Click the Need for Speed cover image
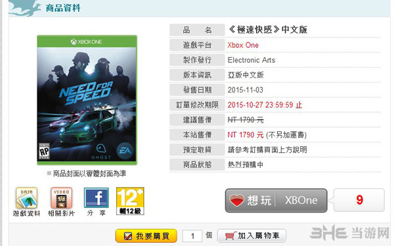The height and width of the screenshot is (246, 394). point(87,100)
